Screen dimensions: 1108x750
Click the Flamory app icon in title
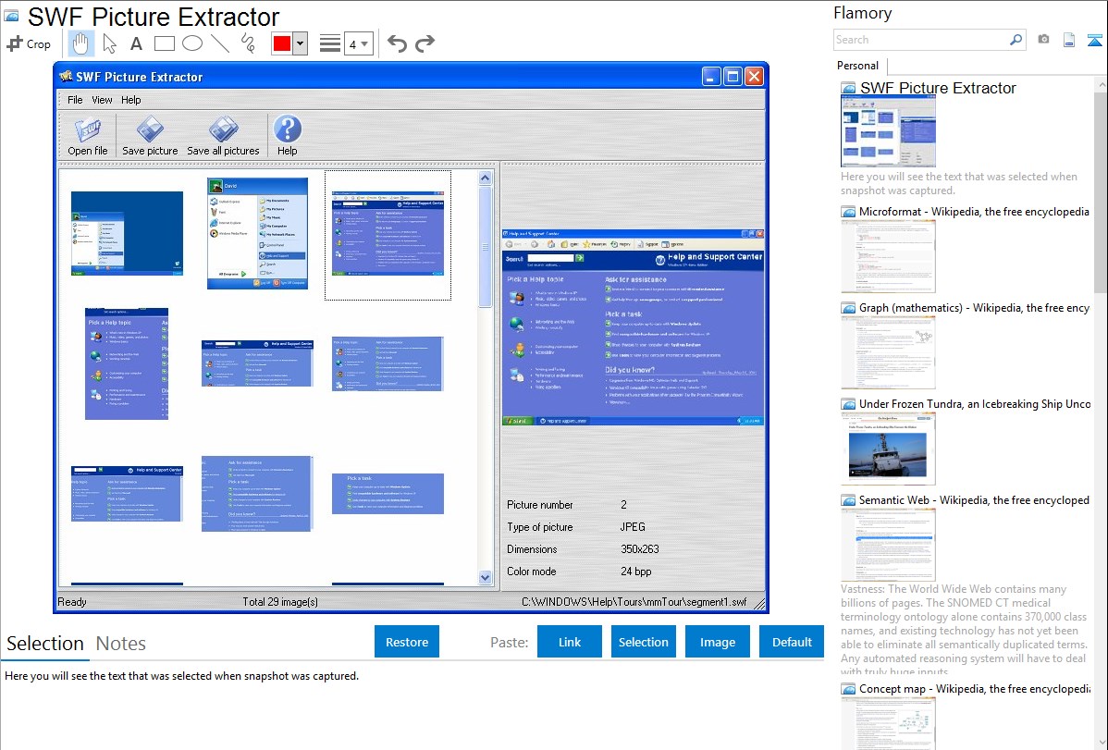tap(11, 16)
